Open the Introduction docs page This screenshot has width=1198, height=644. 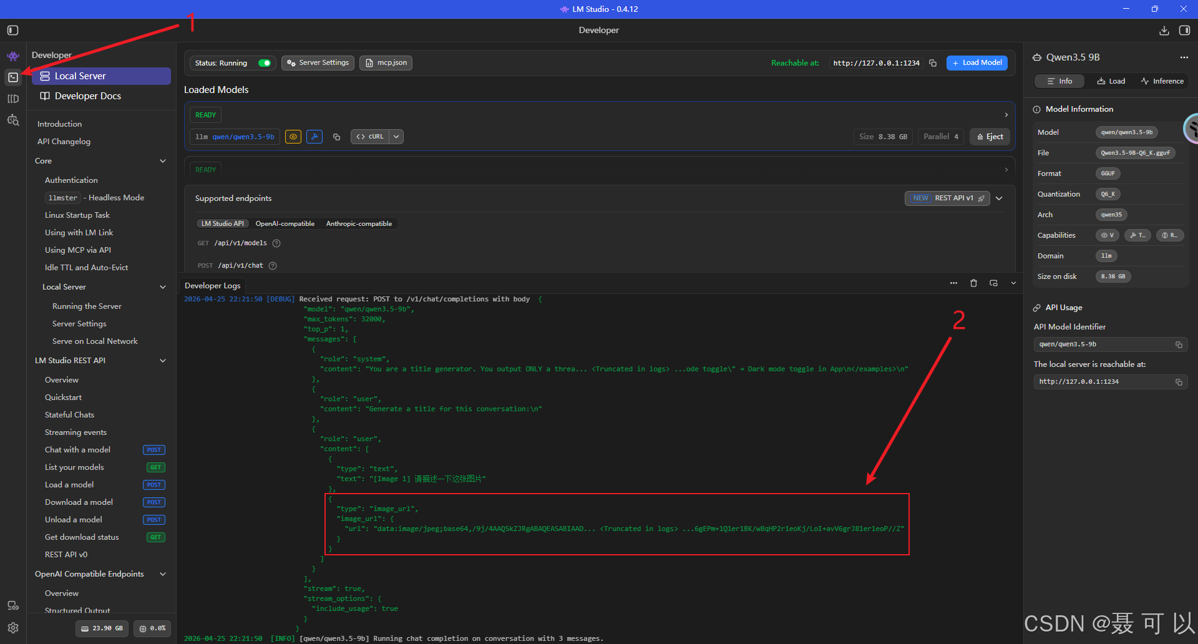(x=59, y=124)
